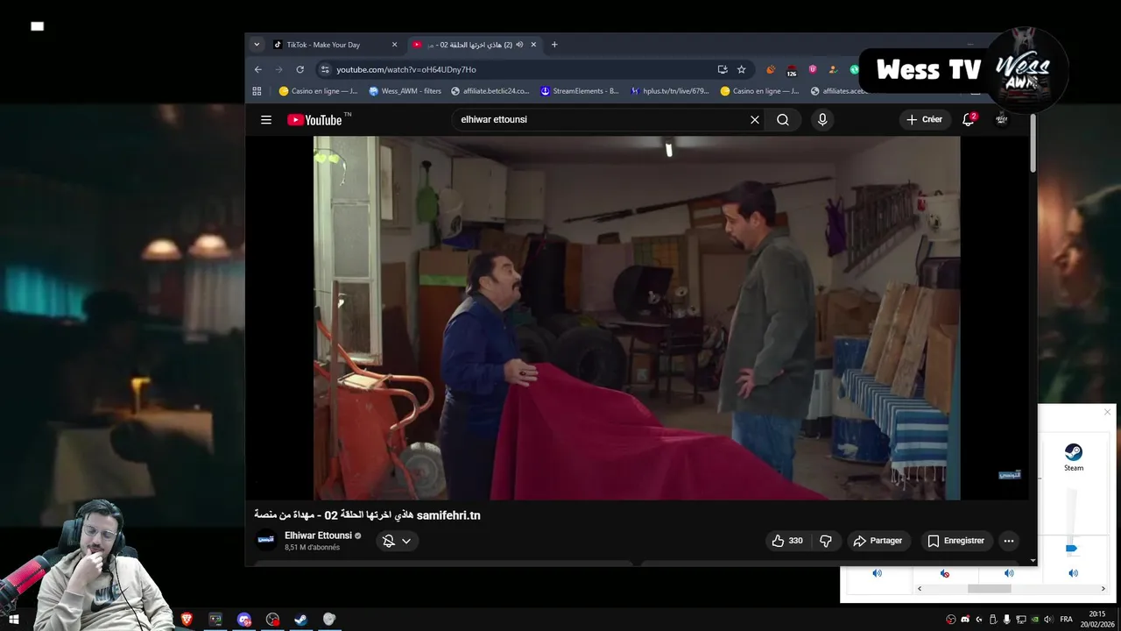This screenshot has width=1121, height=631.
Task: Run search with the magnifier button
Action: point(783,120)
